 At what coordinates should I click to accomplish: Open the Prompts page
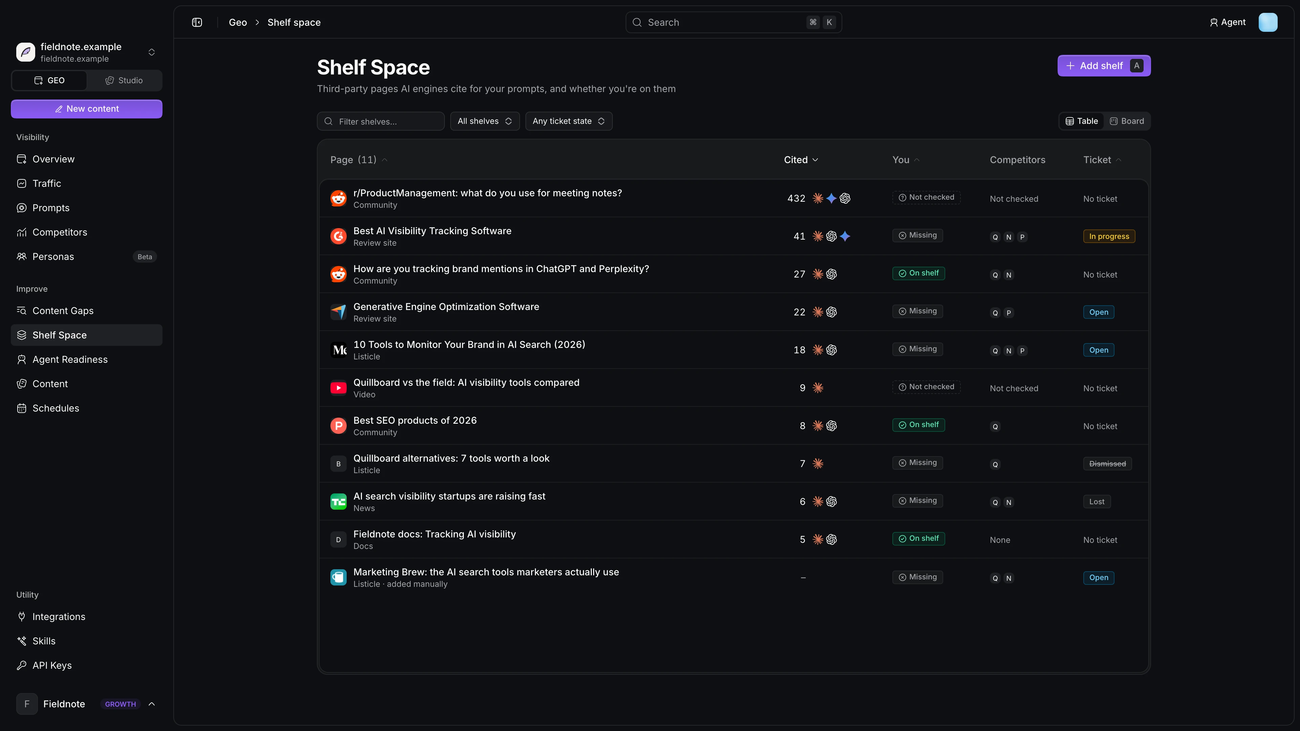pos(86,208)
